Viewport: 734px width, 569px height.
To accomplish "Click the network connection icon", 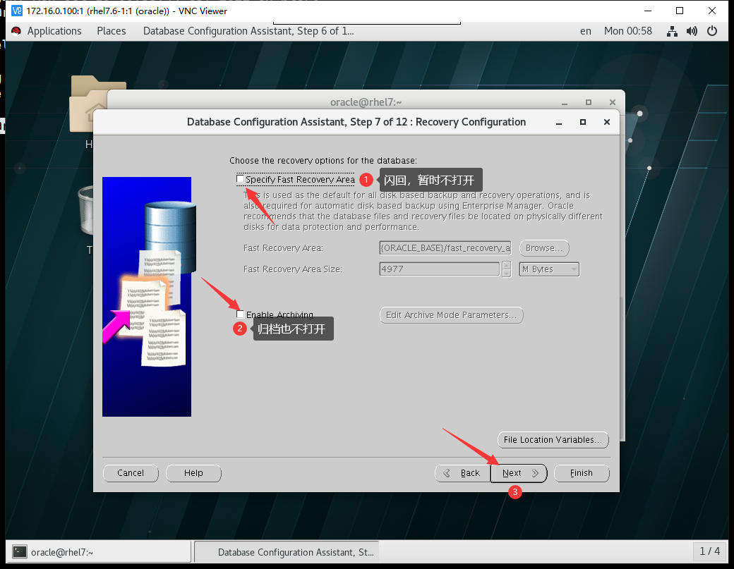I will click(x=672, y=31).
